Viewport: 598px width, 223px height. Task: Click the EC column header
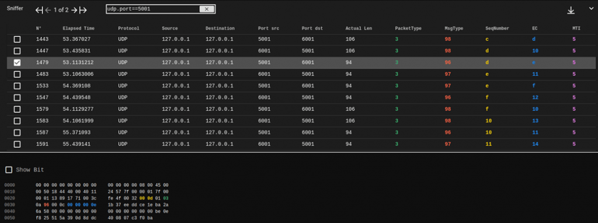coord(535,28)
